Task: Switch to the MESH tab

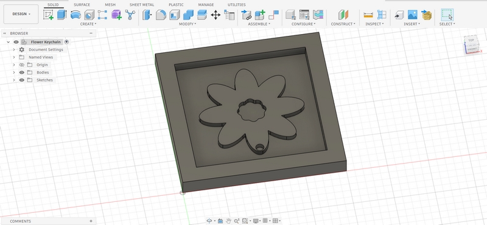Action: click(x=110, y=5)
